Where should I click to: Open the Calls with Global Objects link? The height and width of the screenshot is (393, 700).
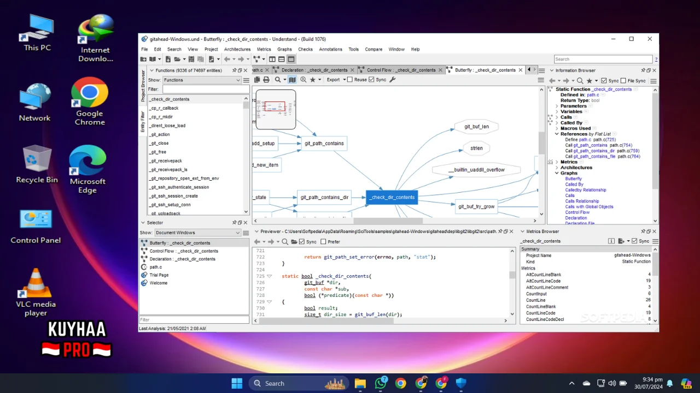pyautogui.click(x=589, y=207)
